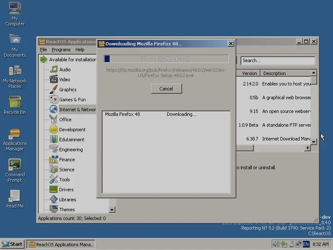The image size is (333, 250).
Task: Select the Drivers chip icon
Action: pos(53,189)
